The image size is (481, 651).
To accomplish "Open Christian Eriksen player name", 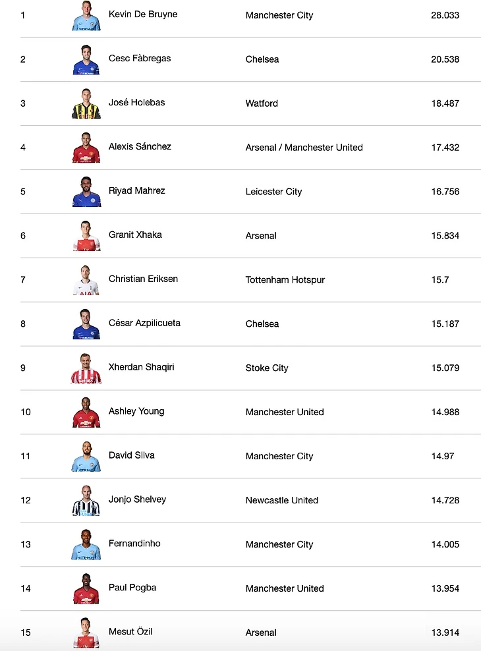I will [x=143, y=279].
